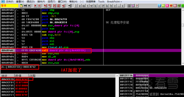Click the pink target plugin icon
Screen dimensions: 184x97
point(175,6)
